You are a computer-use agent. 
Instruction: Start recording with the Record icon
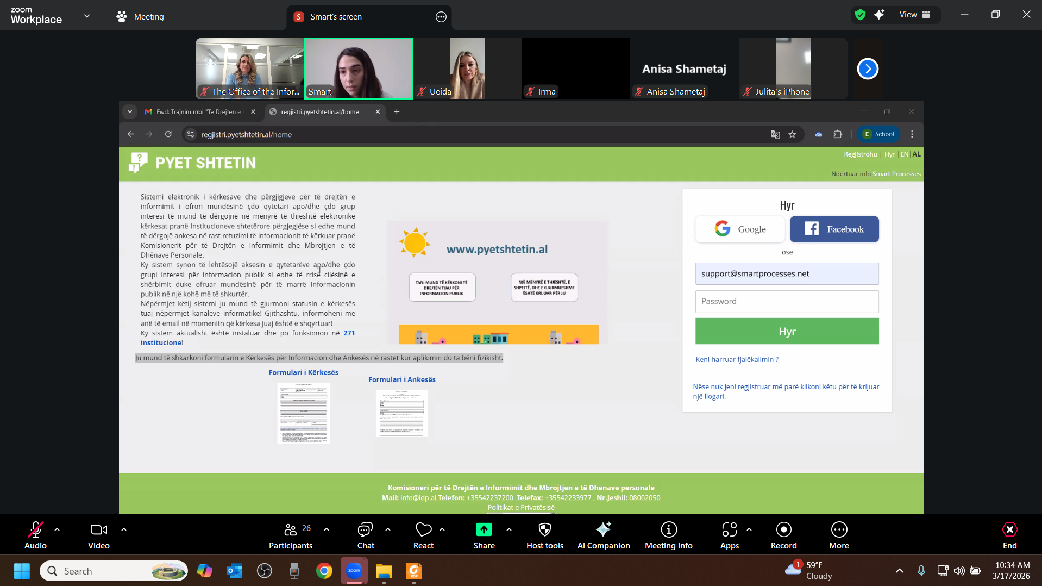click(783, 529)
